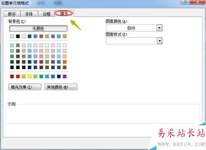
Task: Click the help question mark button
Action: (x=185, y=2)
